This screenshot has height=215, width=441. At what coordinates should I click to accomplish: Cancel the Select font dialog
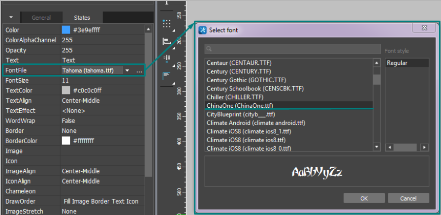point(409,198)
